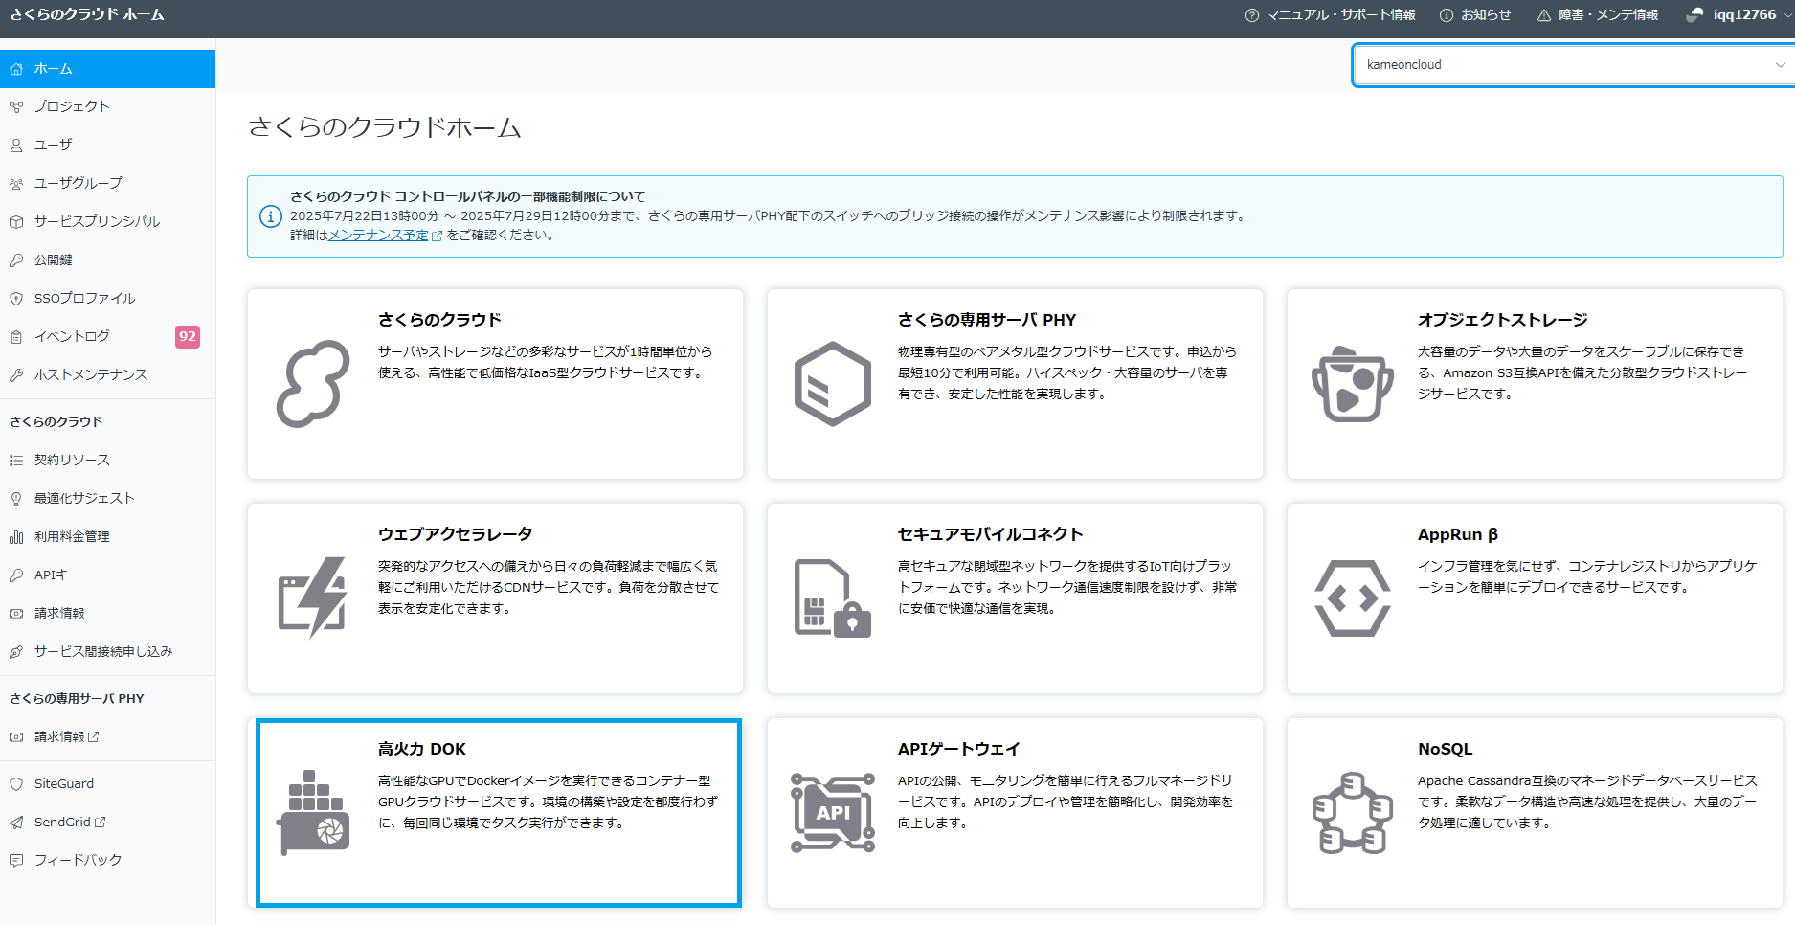Click the オブジェクトストレージ card title
This screenshot has width=1795, height=925.
pos(1503,320)
